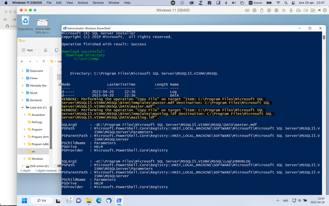Open the View menu
The width and height of the screenshot is (329, 206).
(x=70, y=3)
